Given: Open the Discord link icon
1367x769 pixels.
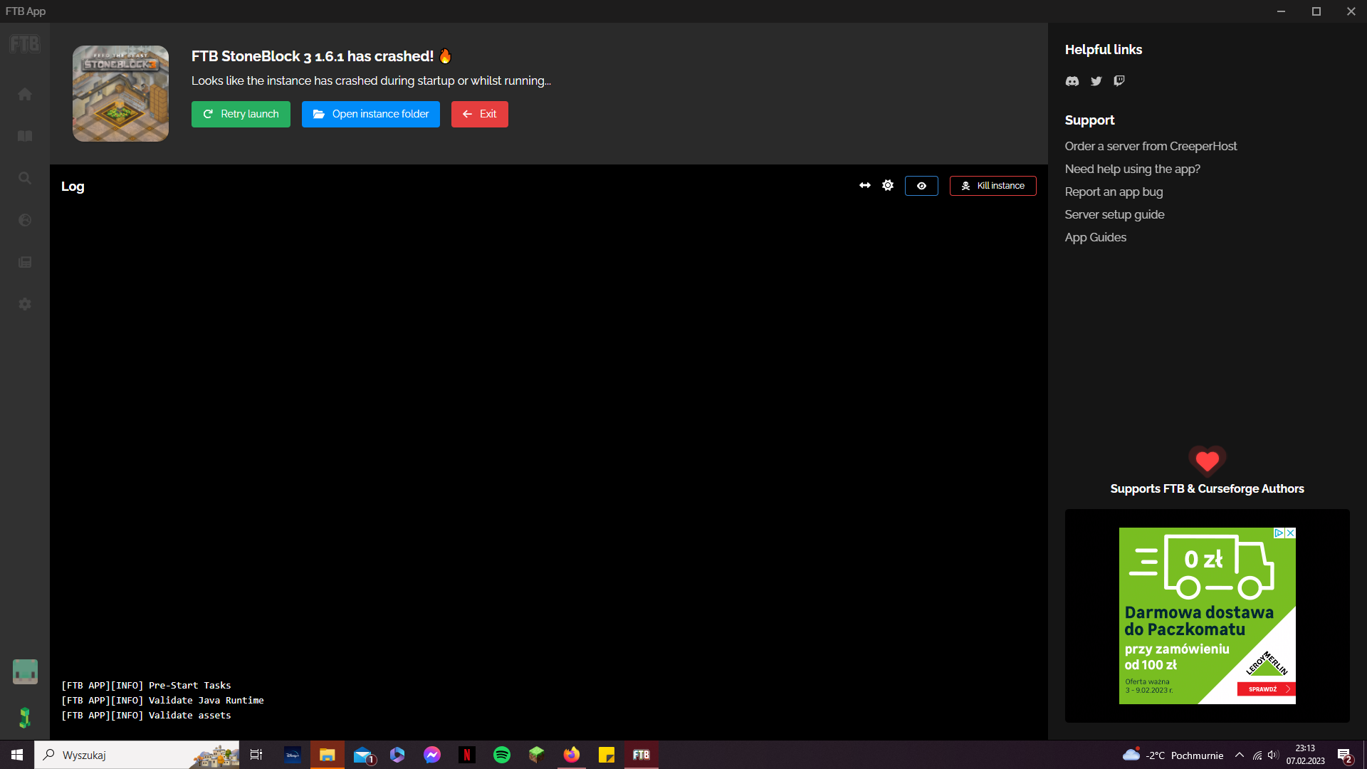Looking at the screenshot, I should coord(1072,81).
